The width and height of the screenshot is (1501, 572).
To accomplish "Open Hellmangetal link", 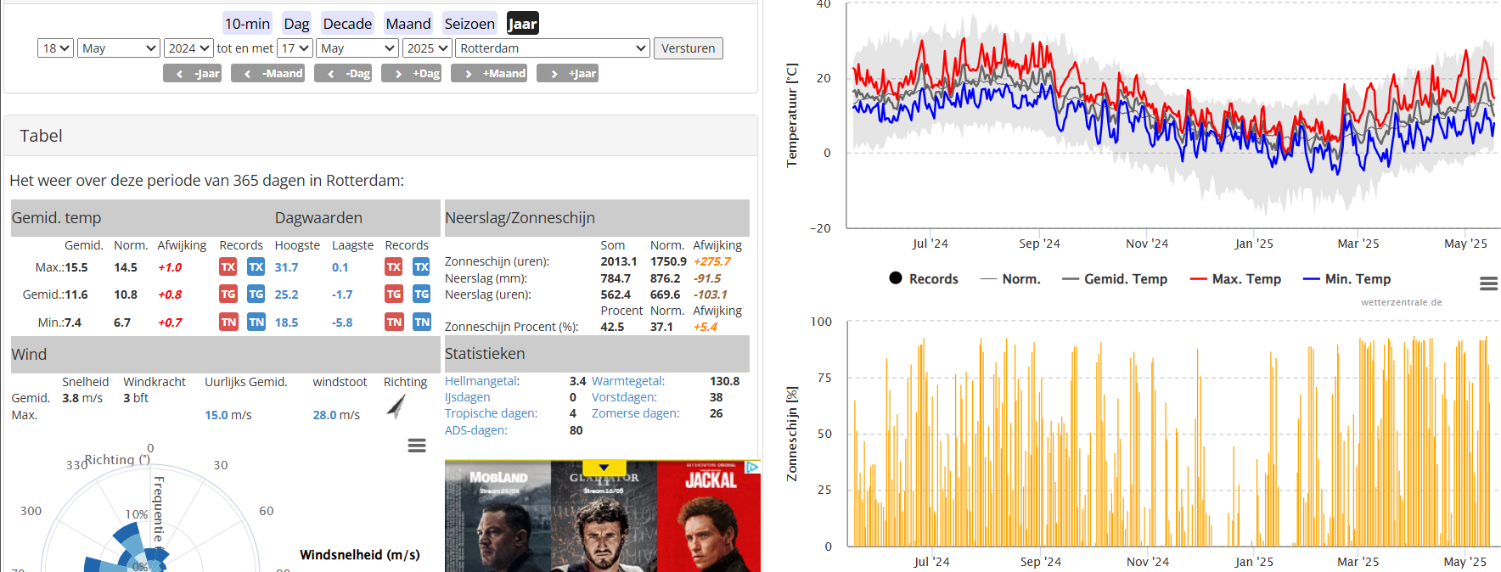I will tap(482, 381).
